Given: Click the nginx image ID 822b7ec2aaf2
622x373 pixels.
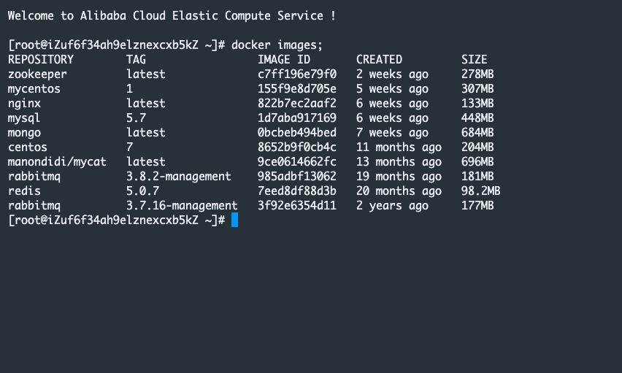Looking at the screenshot, I should [x=296, y=103].
